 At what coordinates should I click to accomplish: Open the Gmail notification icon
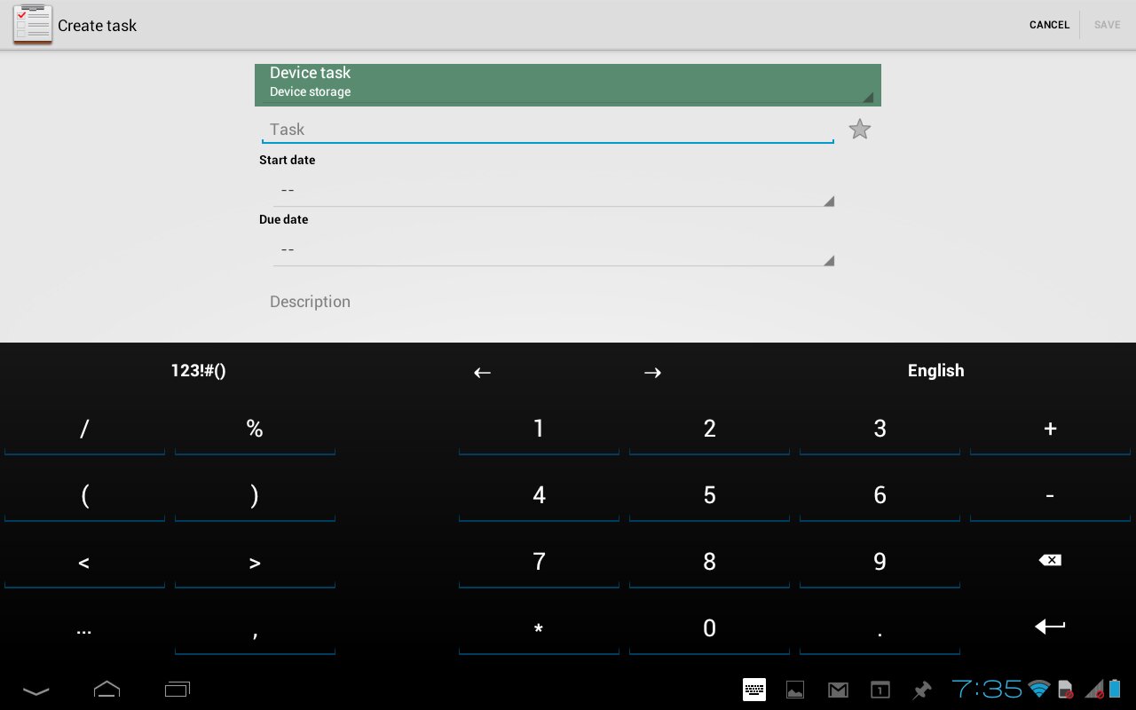pyautogui.click(x=837, y=690)
